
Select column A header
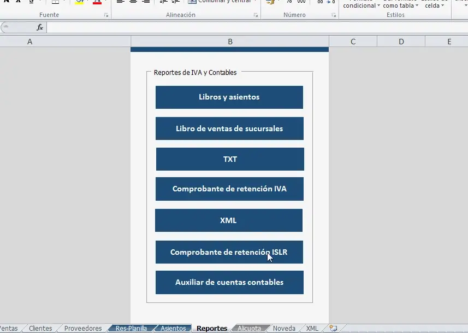coord(66,42)
